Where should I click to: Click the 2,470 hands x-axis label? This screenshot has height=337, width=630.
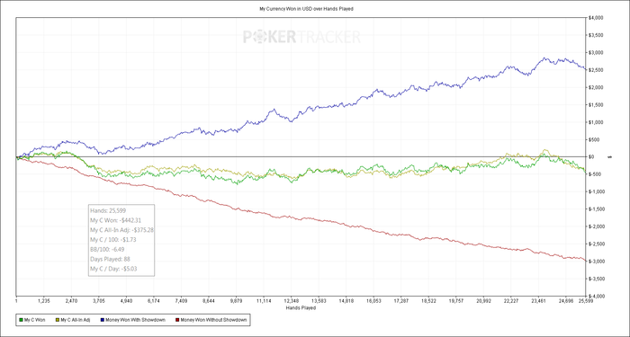point(71,301)
